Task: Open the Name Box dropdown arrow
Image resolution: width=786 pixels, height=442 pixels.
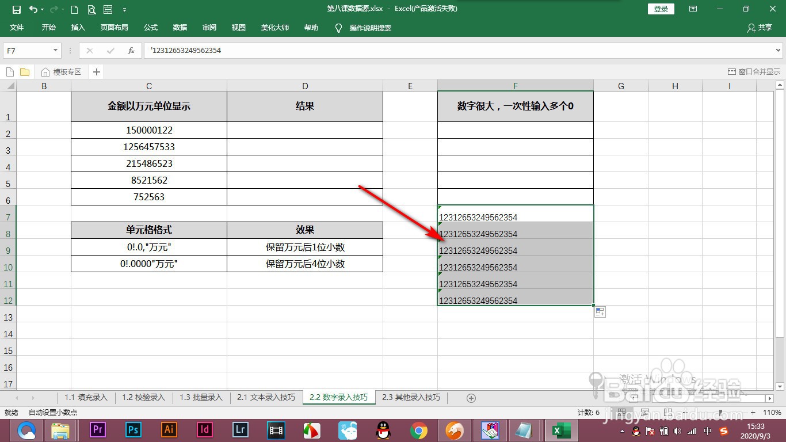Action: point(56,51)
